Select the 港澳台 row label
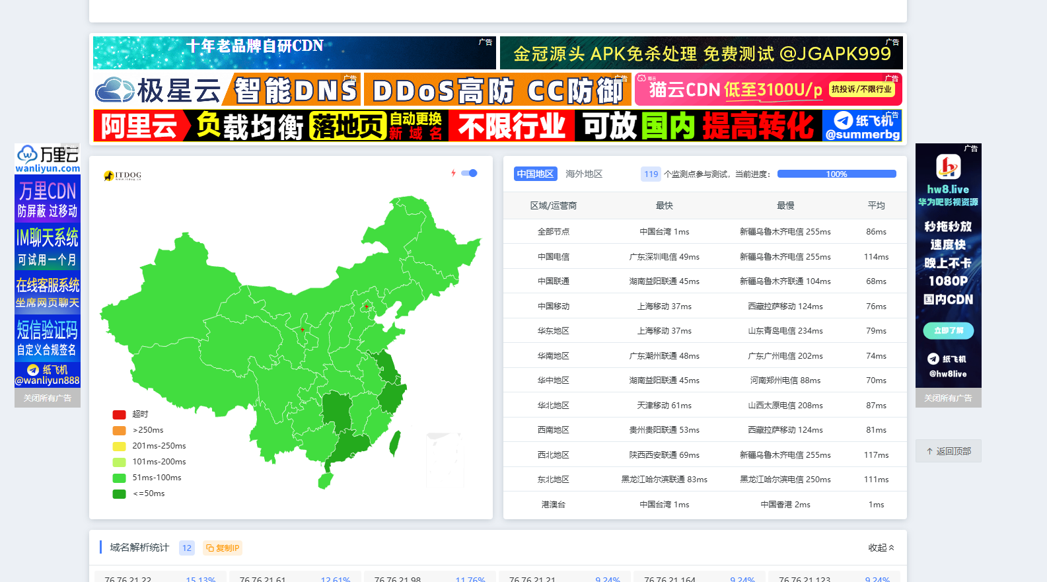Screen dimensions: 1047x582 [x=554, y=505]
